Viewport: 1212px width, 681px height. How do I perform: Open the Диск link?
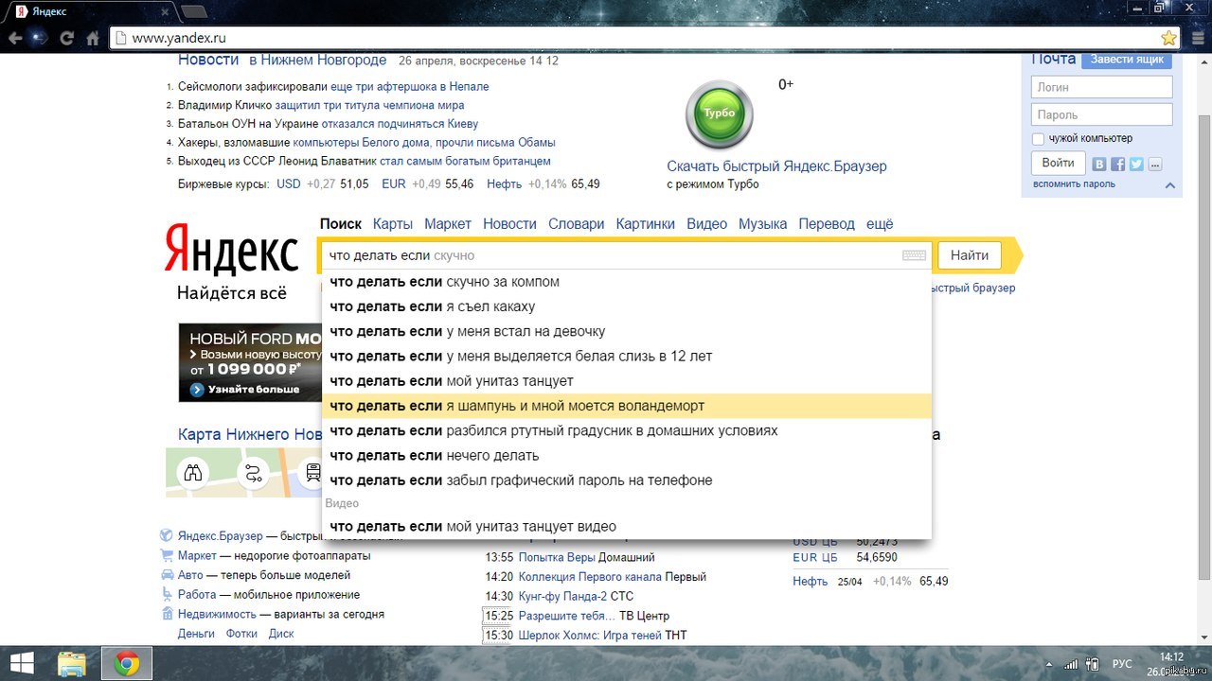point(281,634)
